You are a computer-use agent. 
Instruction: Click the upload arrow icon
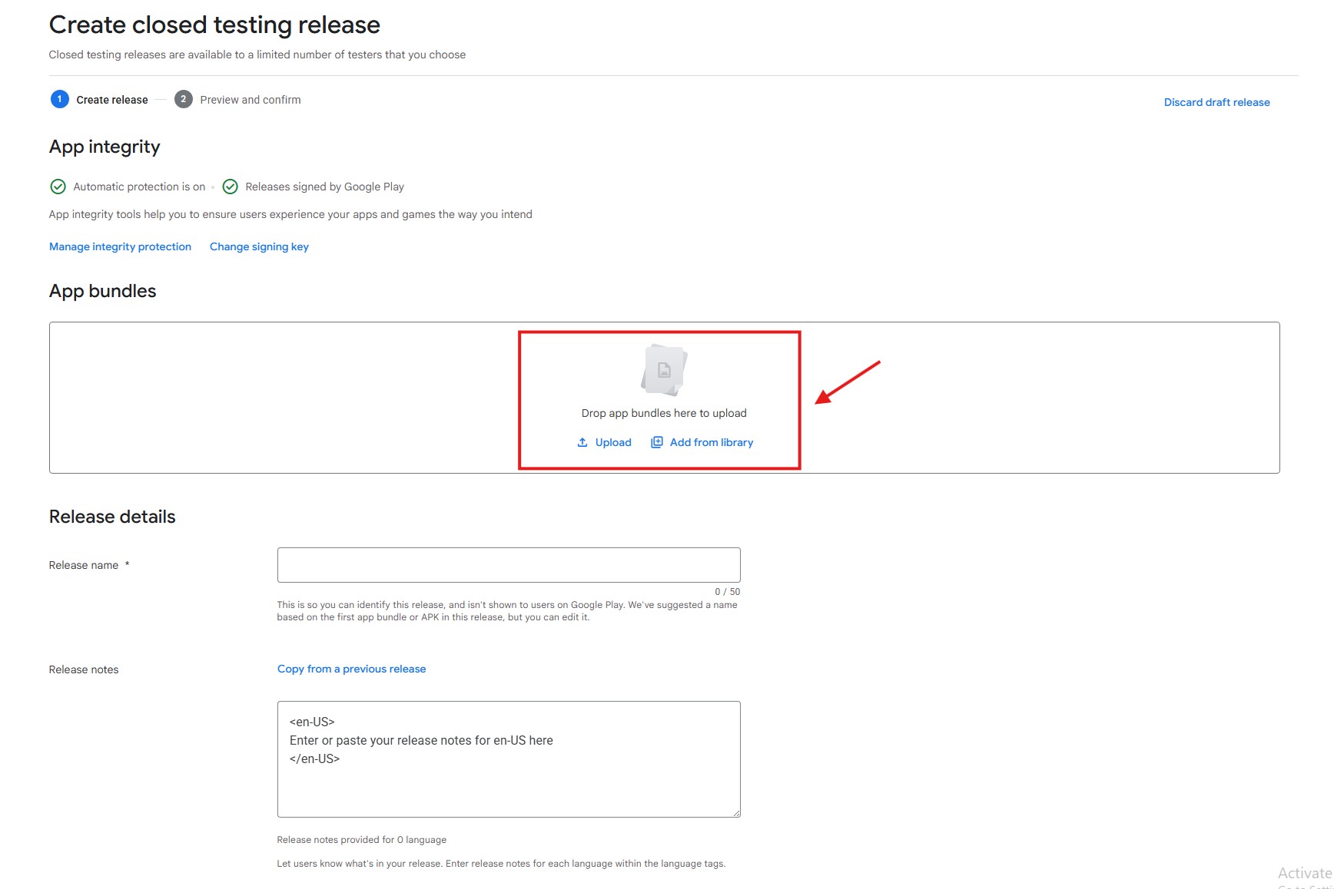pos(582,443)
